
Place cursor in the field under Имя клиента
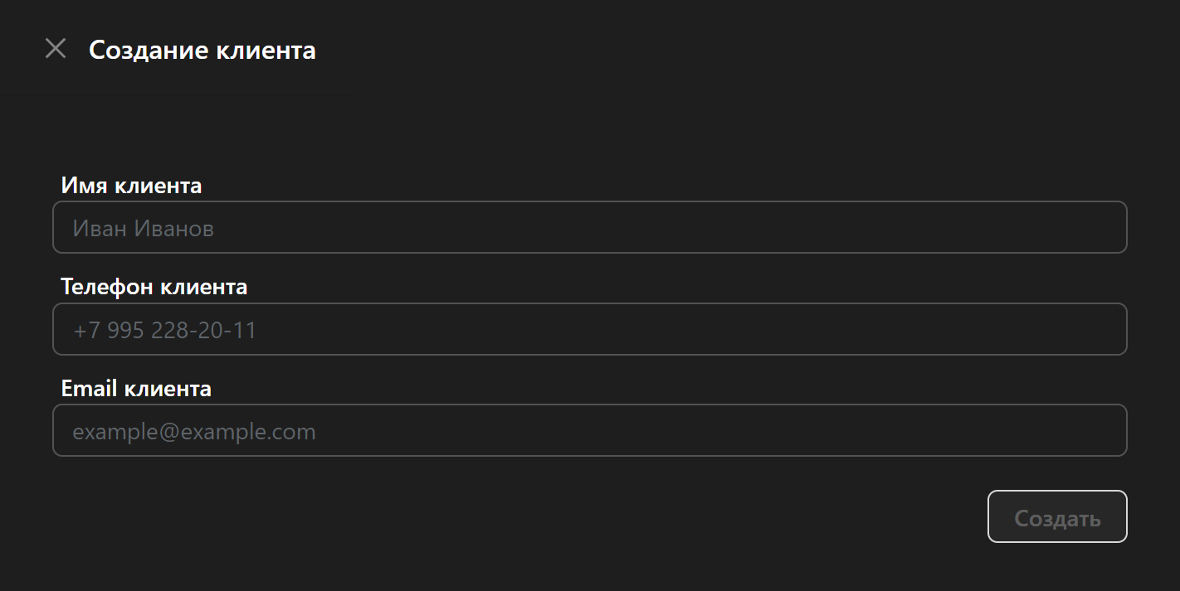589,227
